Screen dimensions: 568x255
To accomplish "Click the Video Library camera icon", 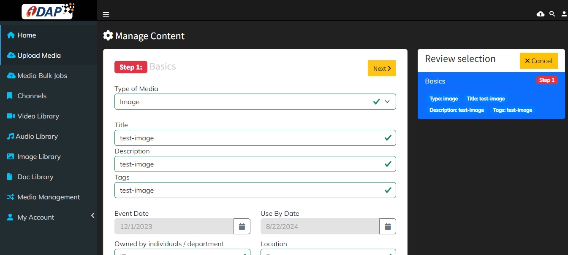I will pyautogui.click(x=11, y=116).
